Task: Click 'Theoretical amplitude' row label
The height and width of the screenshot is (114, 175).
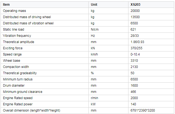Action: (19, 42)
